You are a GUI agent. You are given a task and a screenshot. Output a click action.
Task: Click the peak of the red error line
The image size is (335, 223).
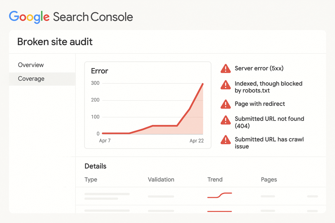pyautogui.click(x=203, y=84)
